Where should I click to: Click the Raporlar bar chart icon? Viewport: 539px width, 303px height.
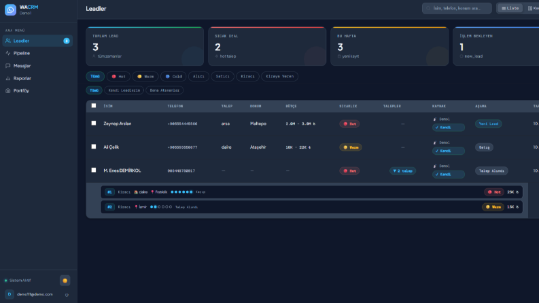8,78
